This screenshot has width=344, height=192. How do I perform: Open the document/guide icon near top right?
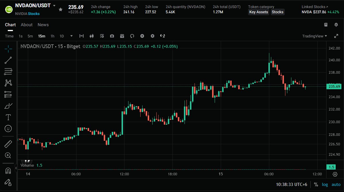(326, 25)
